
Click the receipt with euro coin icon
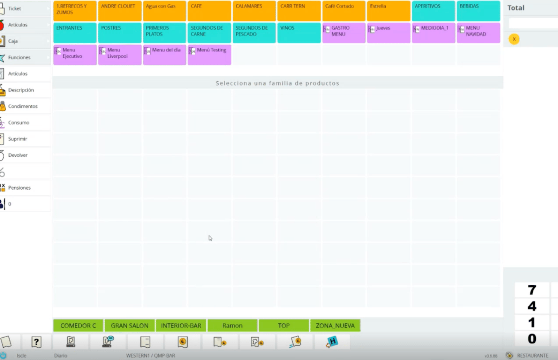tap(183, 342)
